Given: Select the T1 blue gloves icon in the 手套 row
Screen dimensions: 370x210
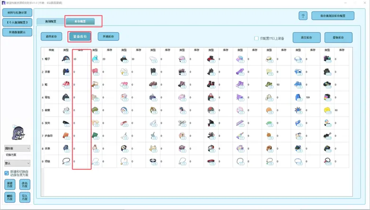Looking at the screenshot, I should tap(66, 72).
